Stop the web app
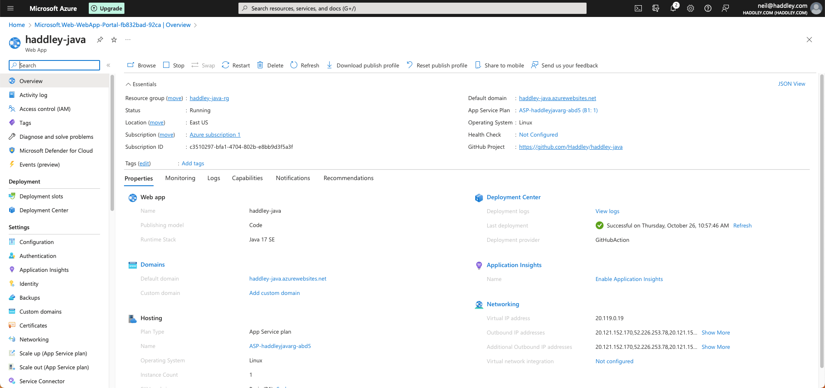Image resolution: width=825 pixels, height=388 pixels. (x=174, y=65)
